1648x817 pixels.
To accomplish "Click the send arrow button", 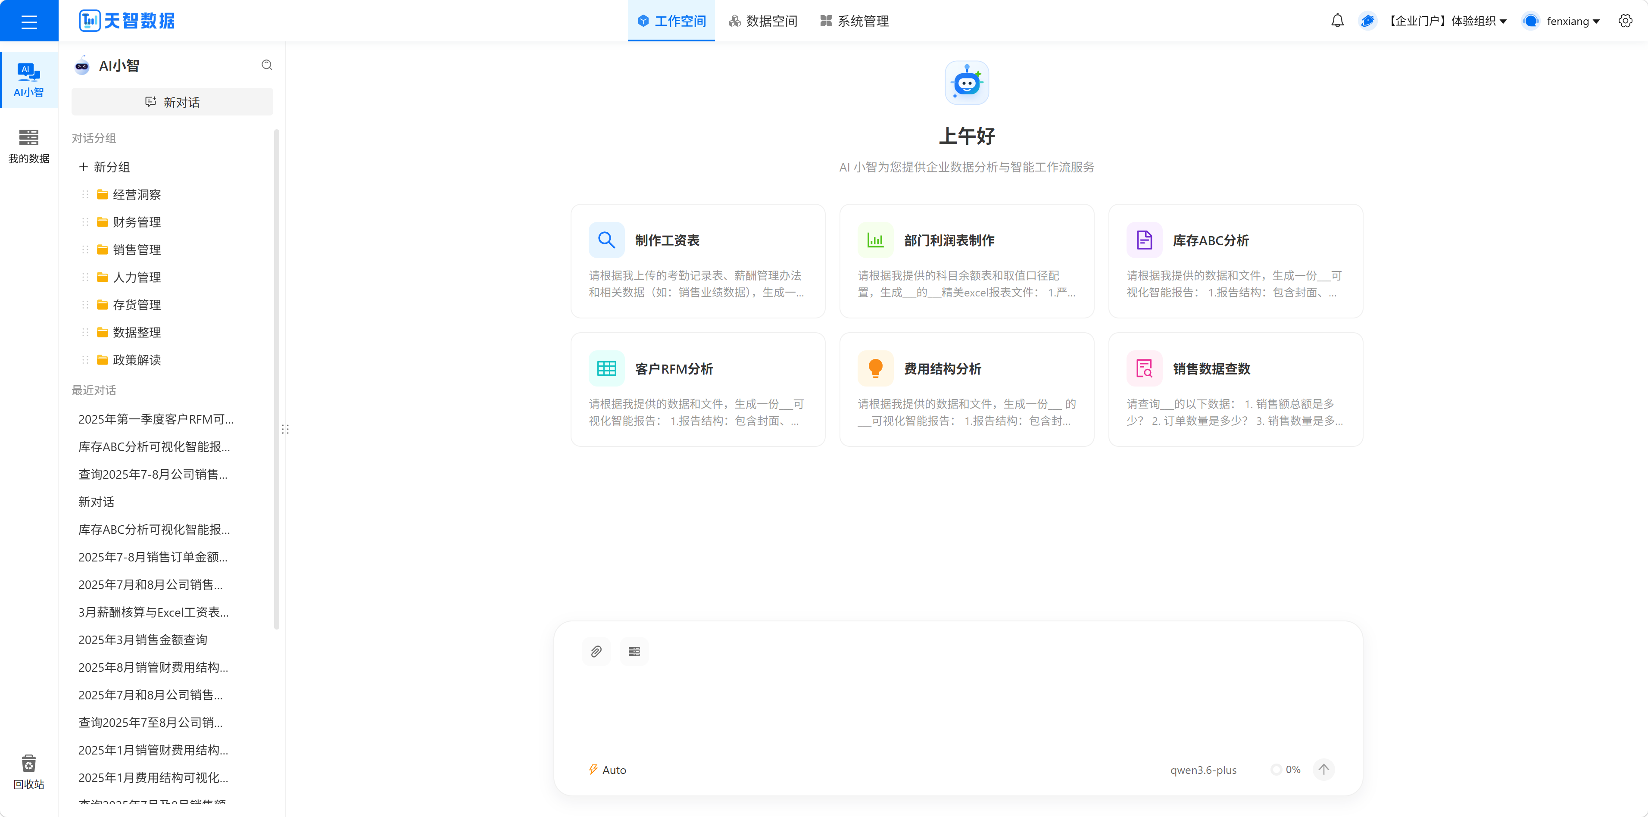I will pyautogui.click(x=1323, y=769).
